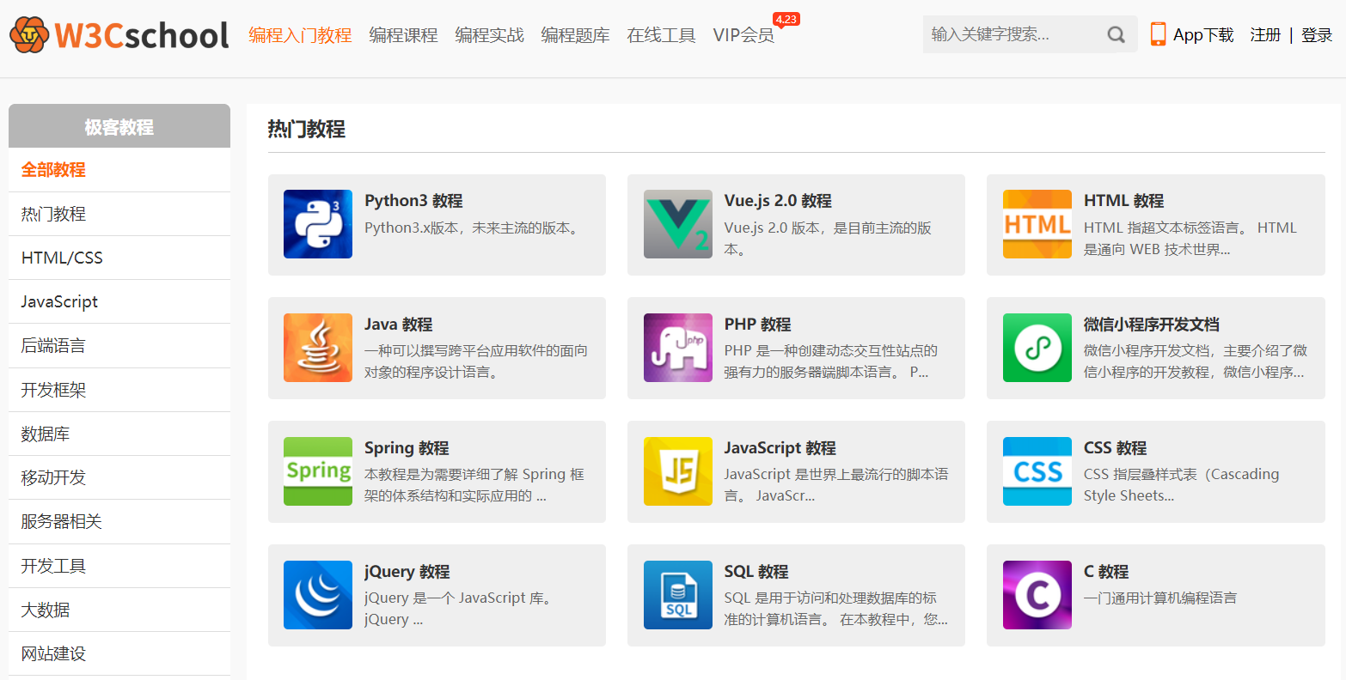Select 开发工具 in sidebar
The image size is (1346, 680).
tap(119, 566)
